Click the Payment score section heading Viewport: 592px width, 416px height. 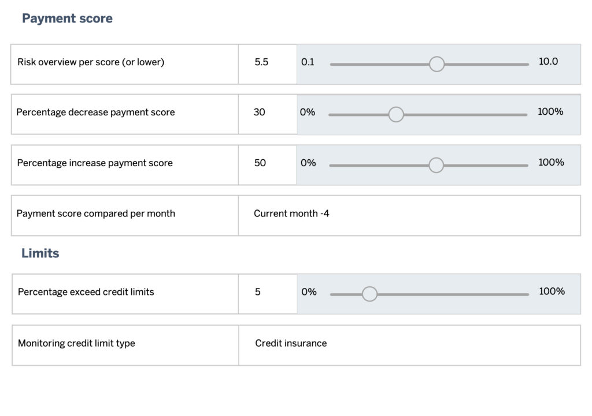[x=67, y=18]
